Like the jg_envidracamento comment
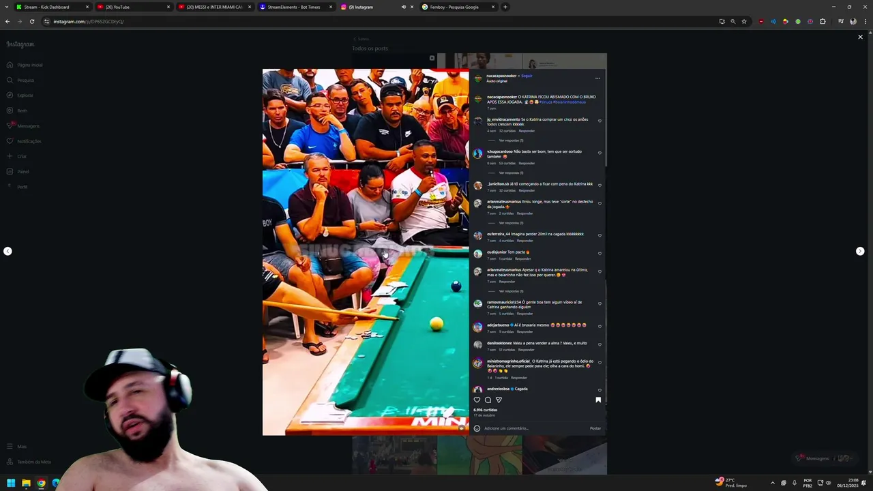The image size is (873, 491). [600, 121]
